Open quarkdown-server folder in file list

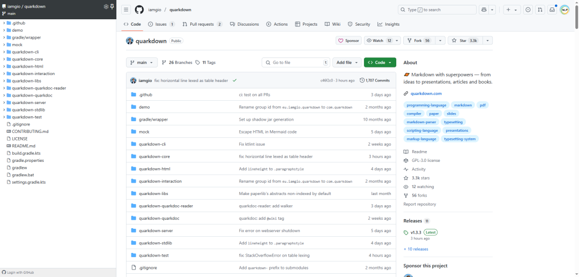(x=156, y=230)
